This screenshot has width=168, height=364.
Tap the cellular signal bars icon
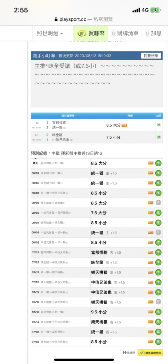coord(136,10)
